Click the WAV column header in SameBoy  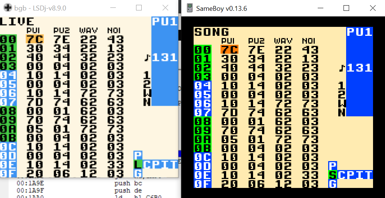(x=283, y=41)
